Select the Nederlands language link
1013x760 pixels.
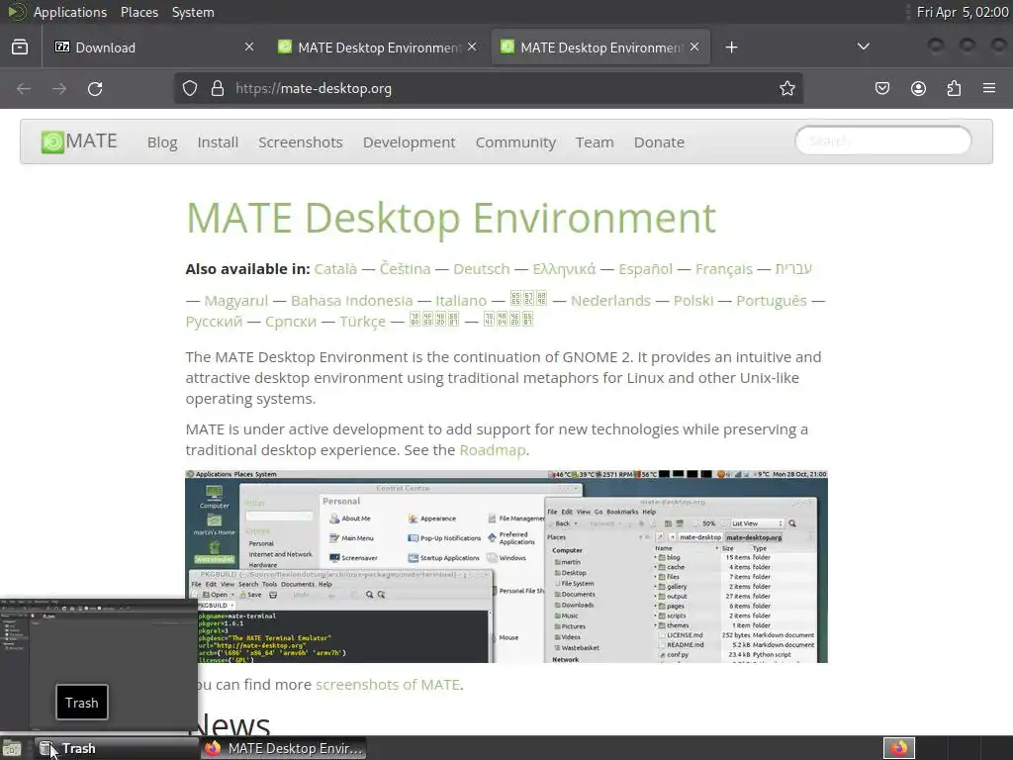610,301
